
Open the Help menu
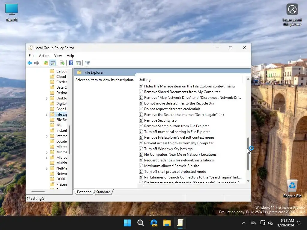click(70, 55)
